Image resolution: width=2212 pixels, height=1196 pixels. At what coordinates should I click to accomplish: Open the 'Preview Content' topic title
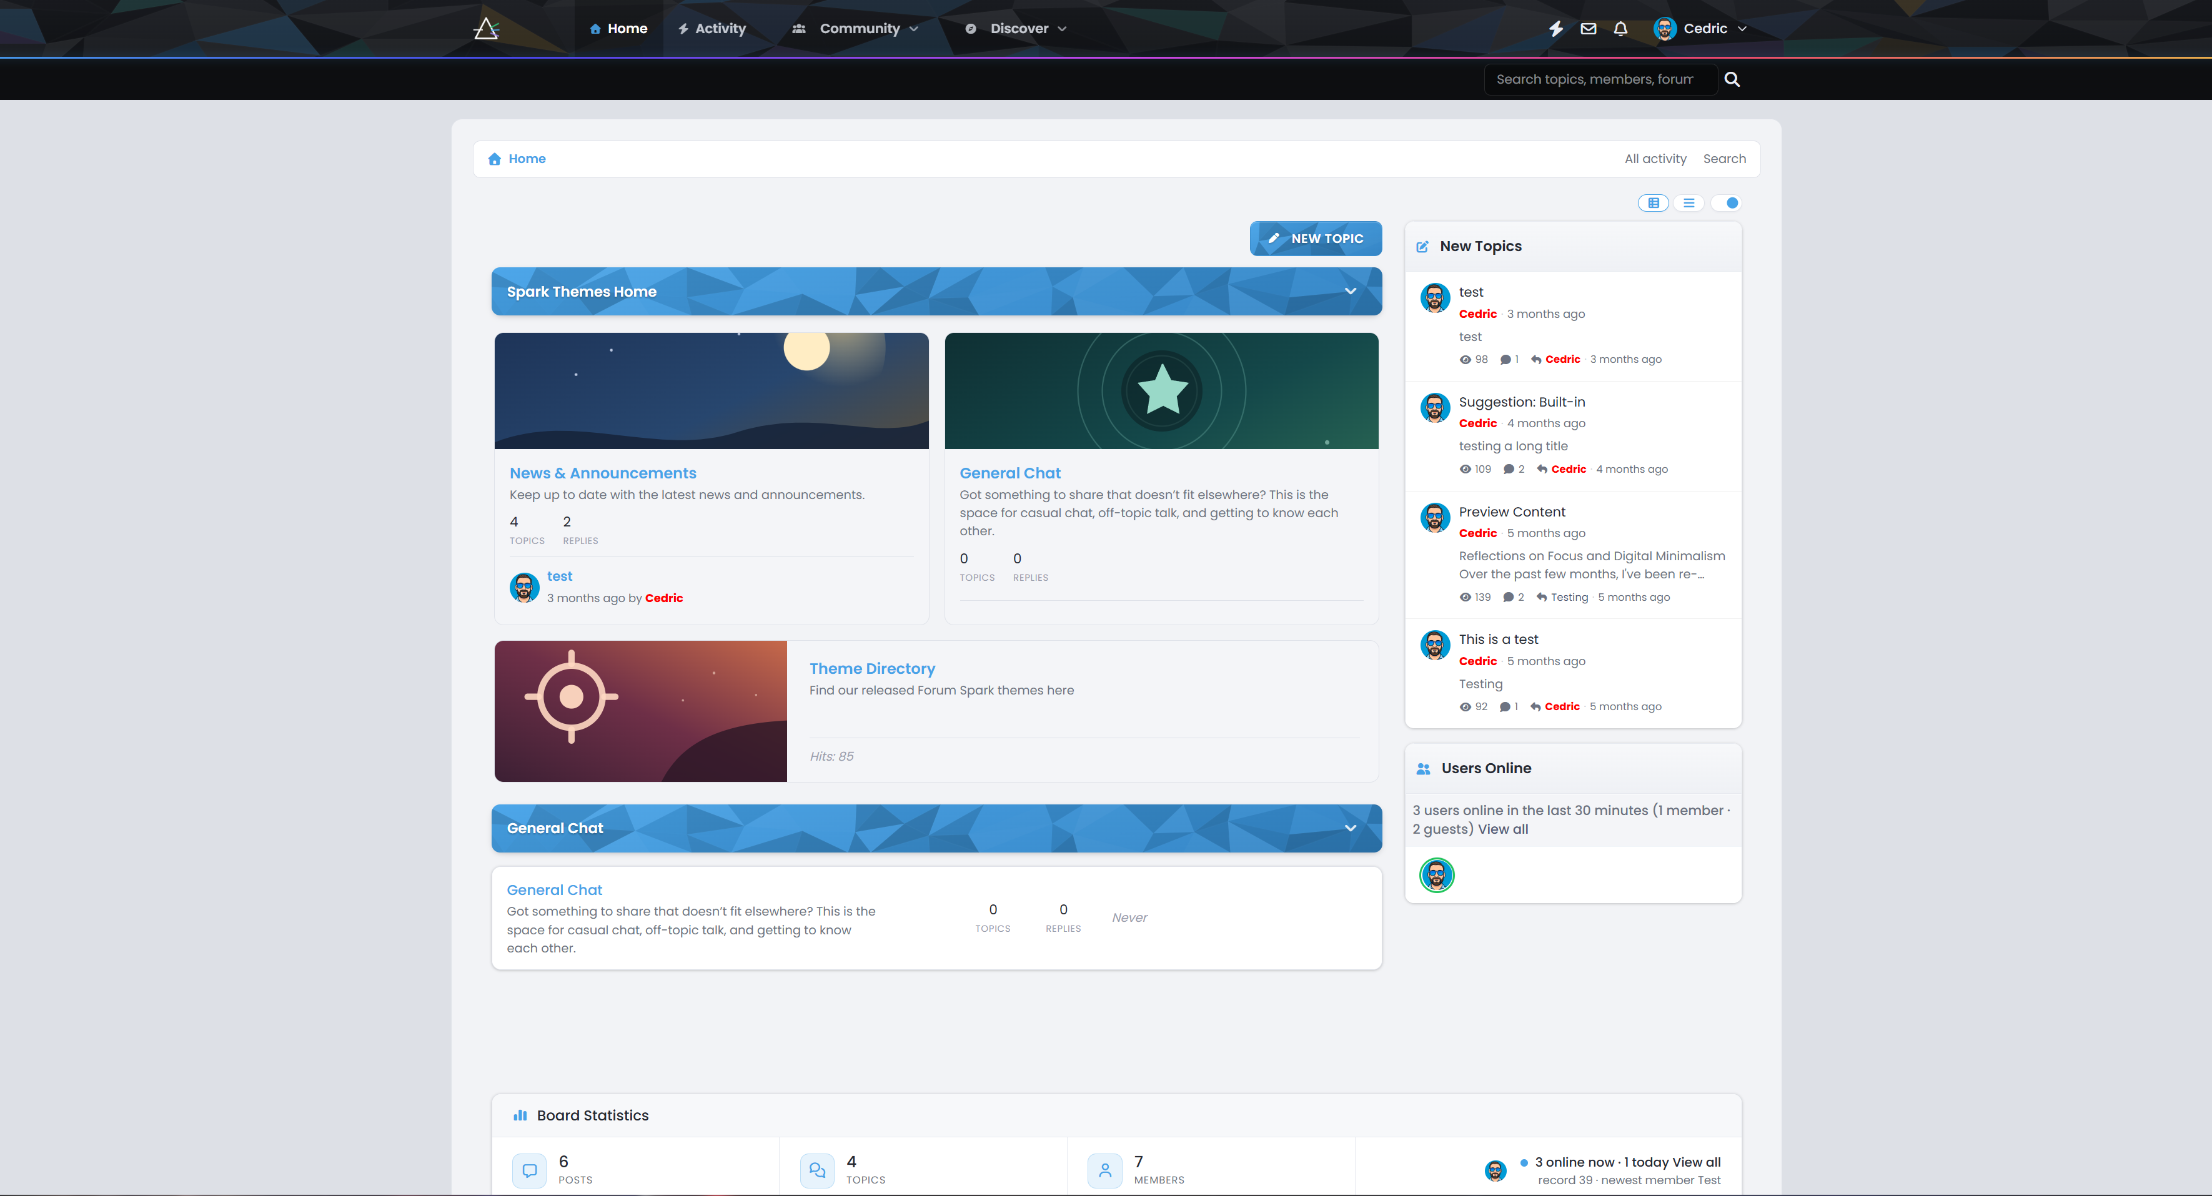click(x=1512, y=513)
